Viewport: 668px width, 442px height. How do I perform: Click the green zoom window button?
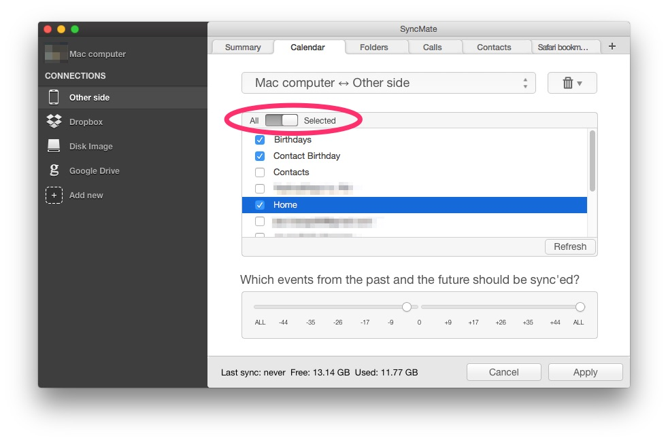(75, 29)
